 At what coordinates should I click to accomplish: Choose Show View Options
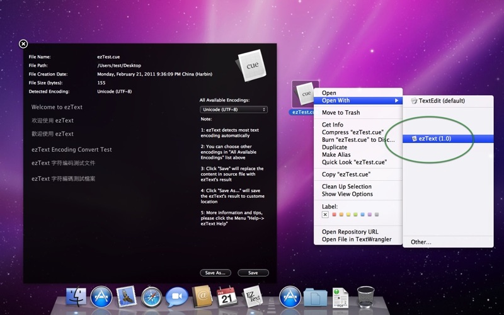tap(358, 194)
